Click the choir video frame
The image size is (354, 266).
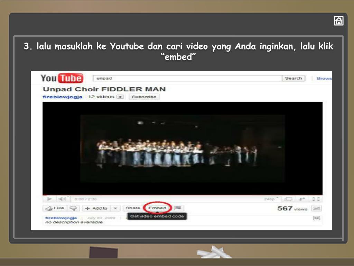pyautogui.click(x=183, y=148)
